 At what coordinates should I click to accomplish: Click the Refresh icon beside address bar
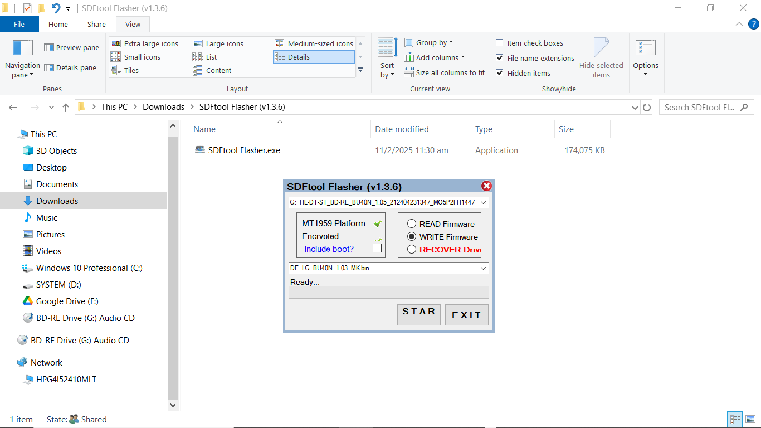[647, 108]
